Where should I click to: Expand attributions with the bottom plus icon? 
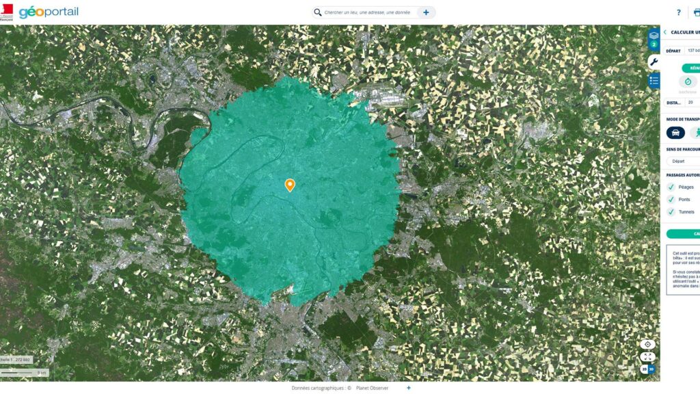[409, 389]
